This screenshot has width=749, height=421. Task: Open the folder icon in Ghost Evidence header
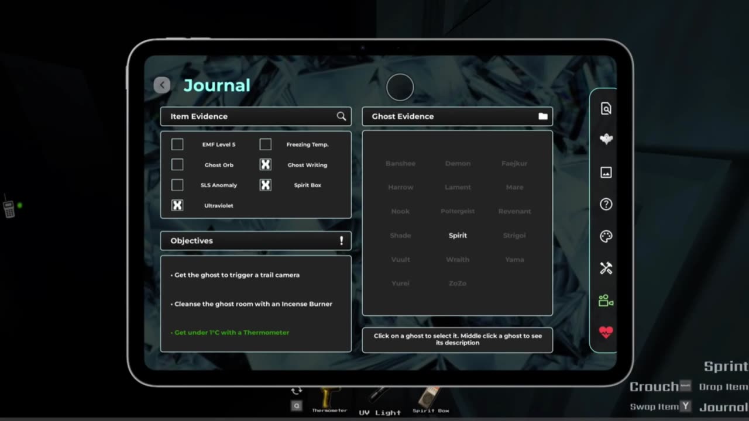click(x=543, y=116)
